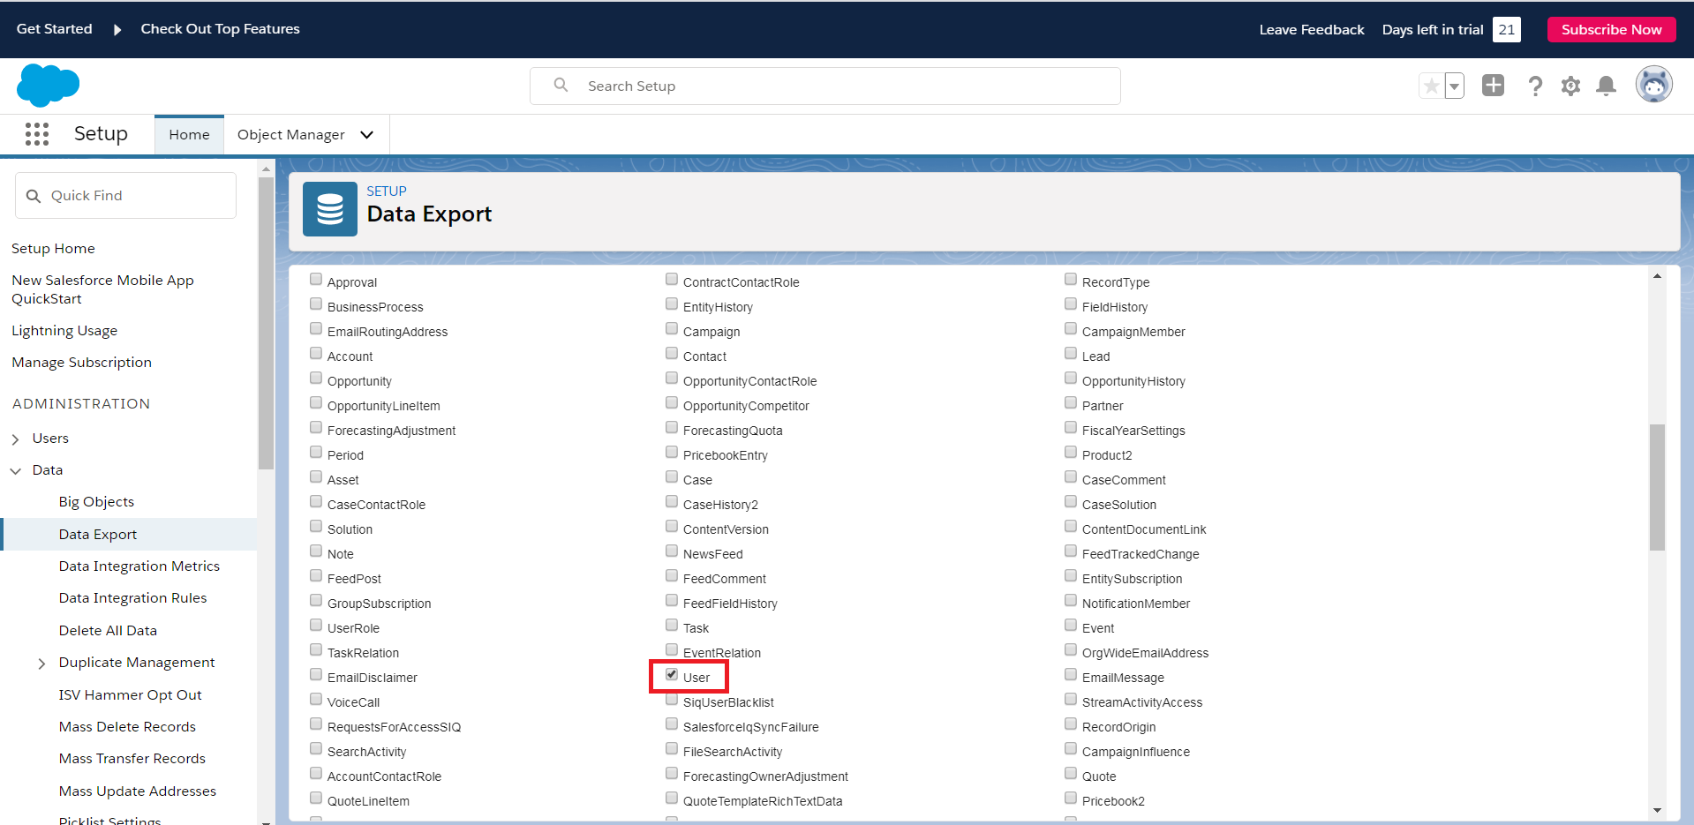This screenshot has width=1694, height=825.
Task: Check the Case checkbox
Action: 672,477
